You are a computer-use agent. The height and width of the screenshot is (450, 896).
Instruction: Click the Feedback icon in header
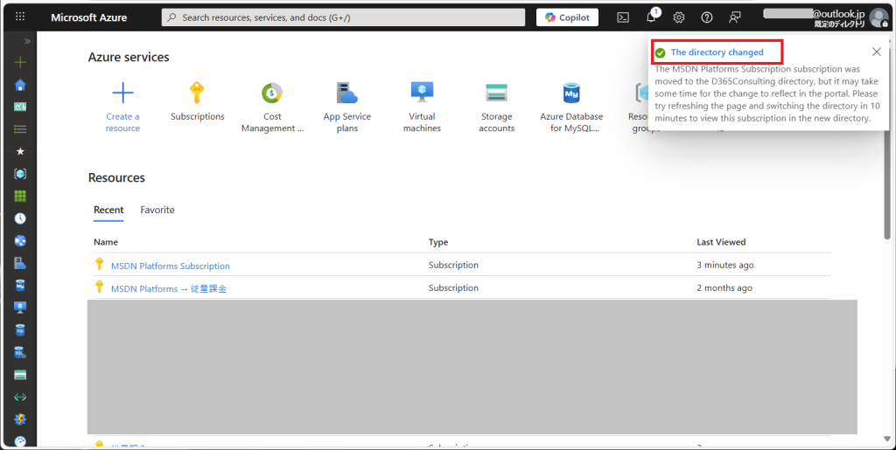pyautogui.click(x=735, y=17)
